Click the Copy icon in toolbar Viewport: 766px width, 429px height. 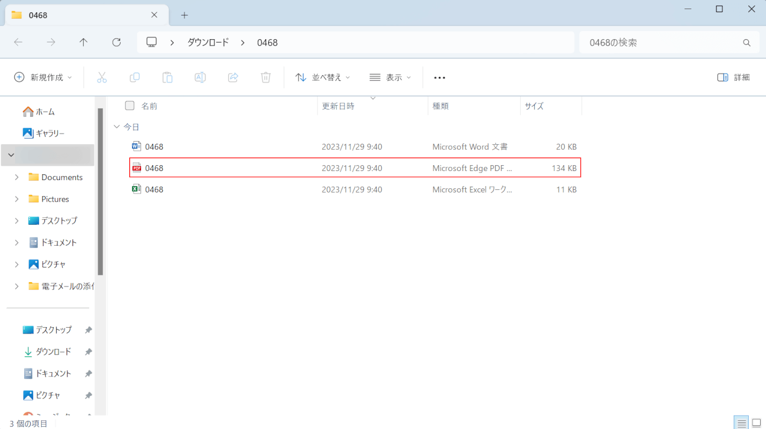[x=135, y=77]
